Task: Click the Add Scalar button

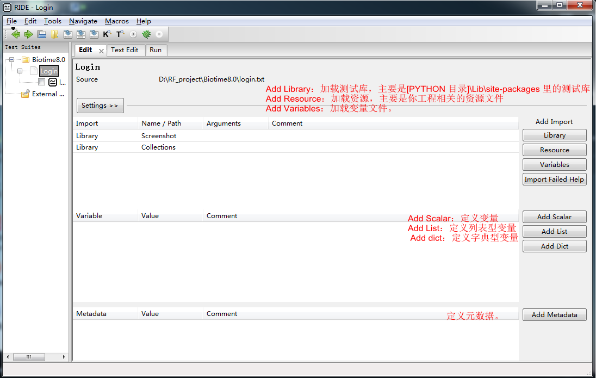Action: [554, 217]
